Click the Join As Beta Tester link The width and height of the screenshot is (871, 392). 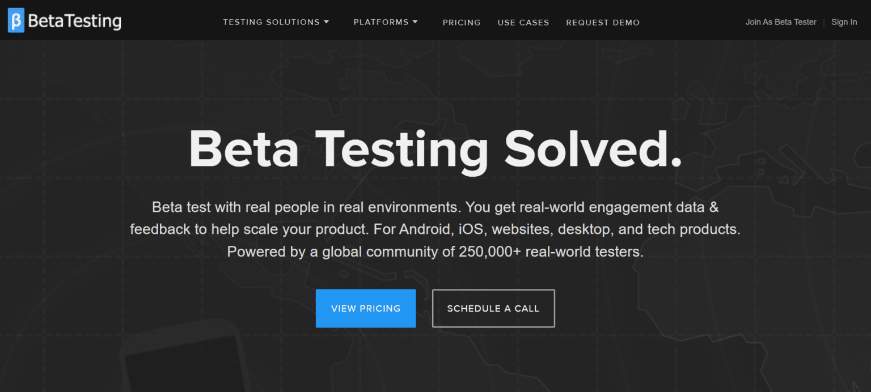(780, 22)
